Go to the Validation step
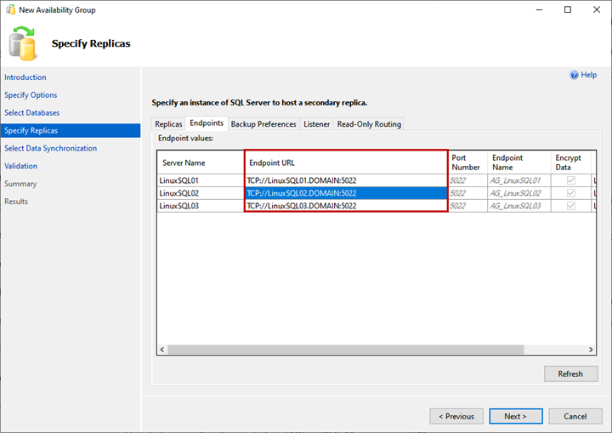The height and width of the screenshot is (433, 612). pyautogui.click(x=21, y=166)
